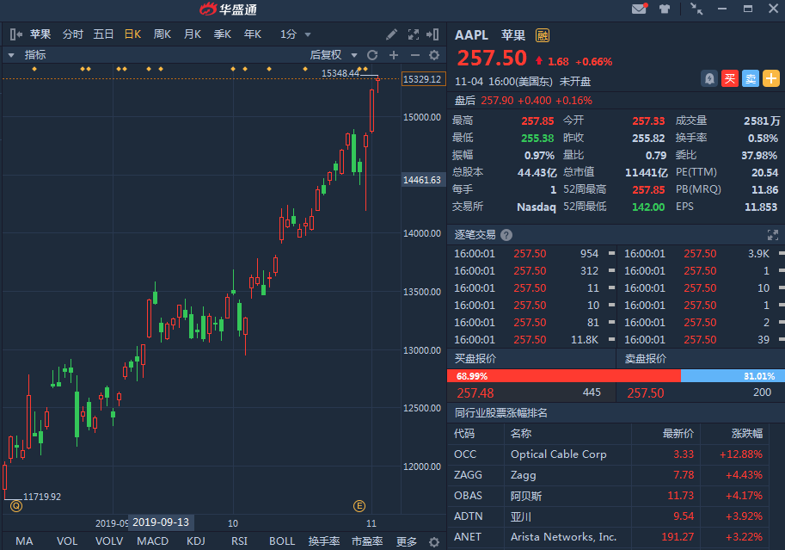Collapse the left panel arrow icon

click(x=15, y=34)
